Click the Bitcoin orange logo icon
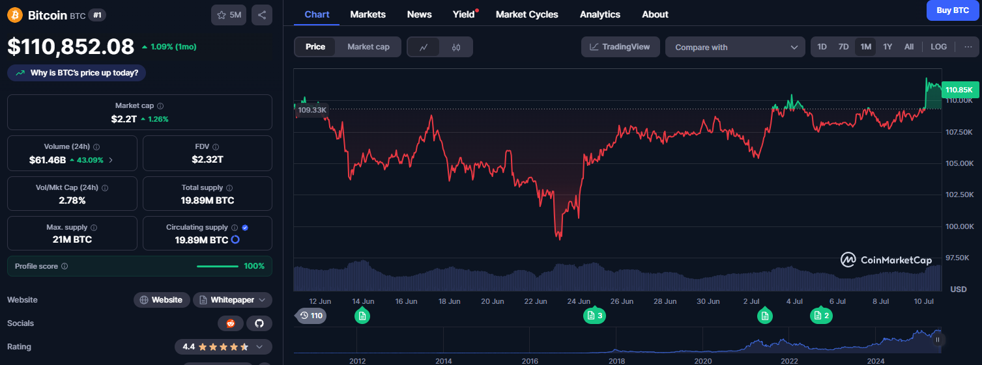Image resolution: width=982 pixels, height=365 pixels. pyautogui.click(x=15, y=15)
